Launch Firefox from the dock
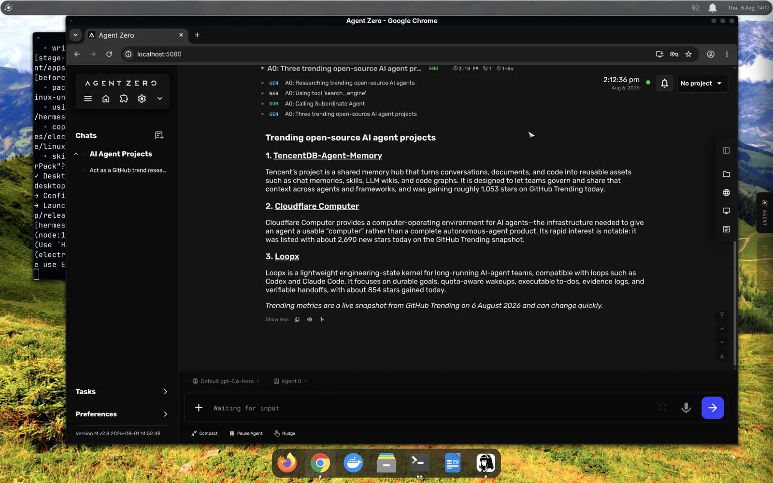The image size is (773, 483). 287,463
